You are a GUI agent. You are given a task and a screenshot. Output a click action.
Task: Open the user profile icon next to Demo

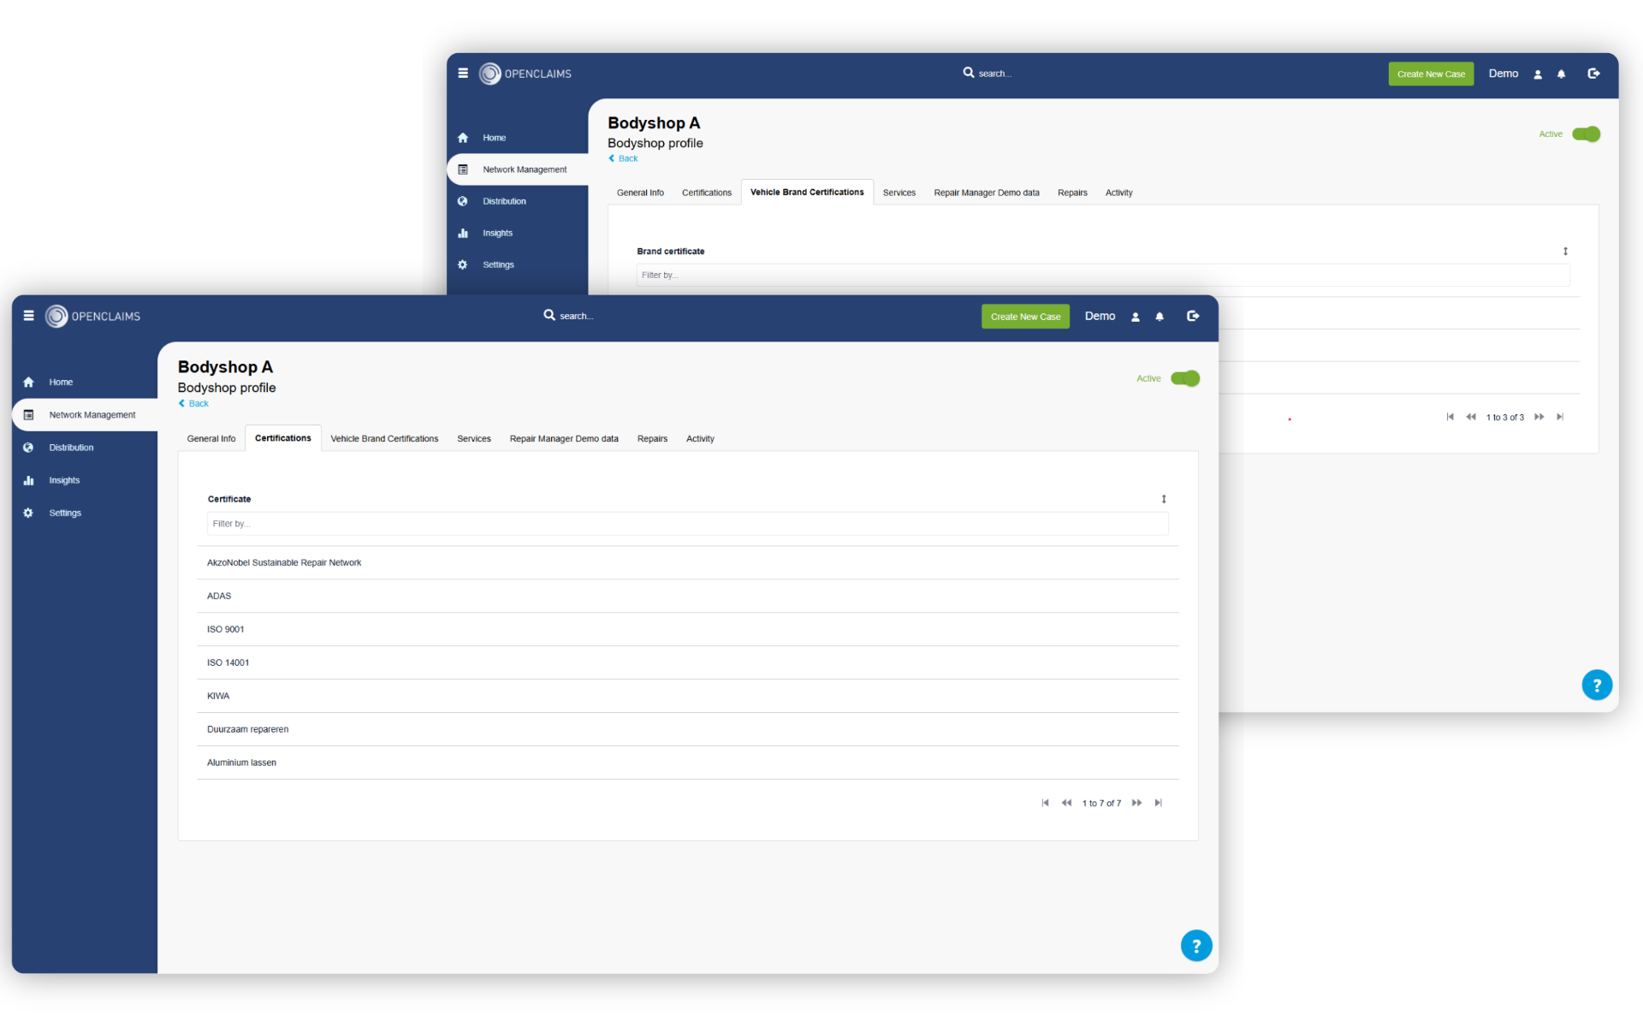click(1136, 317)
